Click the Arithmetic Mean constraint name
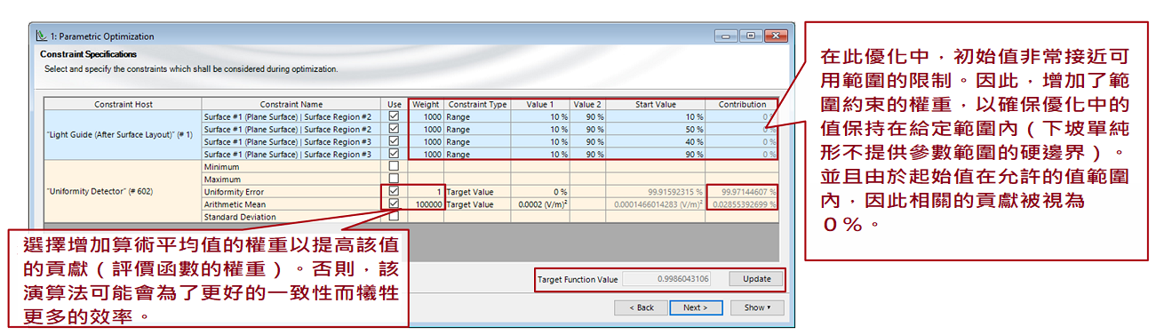Image resolution: width=1156 pixels, height=335 pixels. (291, 203)
